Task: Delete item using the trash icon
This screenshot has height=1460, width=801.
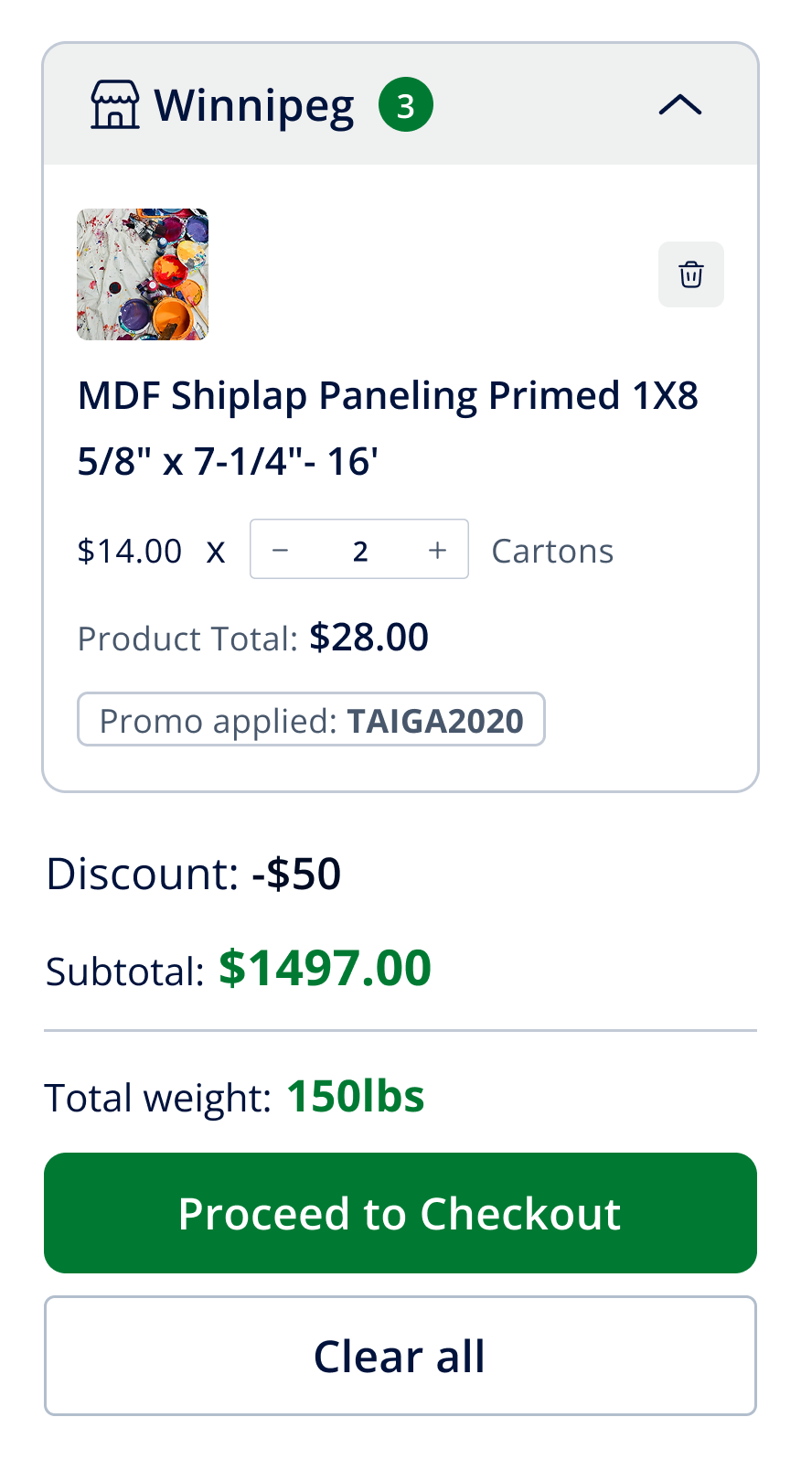Action: (x=691, y=274)
